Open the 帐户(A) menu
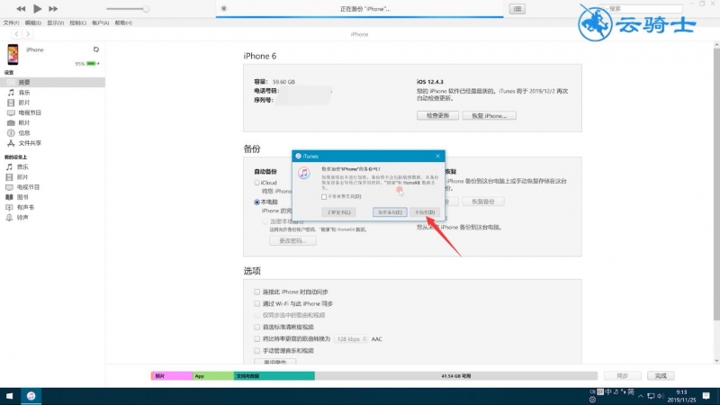Screen dimensions: 720x405 [x=101, y=22]
